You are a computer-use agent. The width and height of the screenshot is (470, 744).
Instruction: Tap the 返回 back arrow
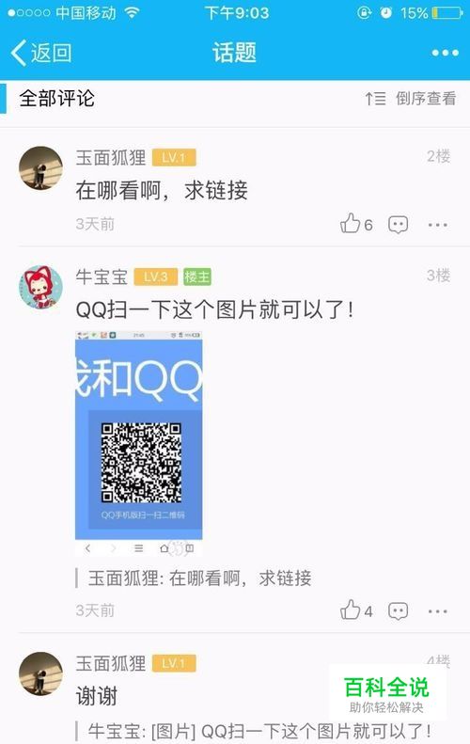(x=40, y=53)
